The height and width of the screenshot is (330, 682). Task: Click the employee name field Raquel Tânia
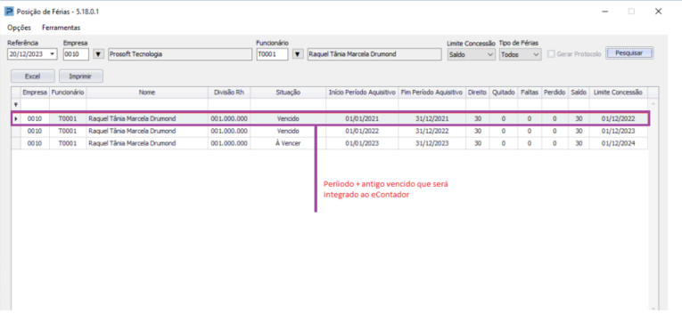pyautogui.click(x=374, y=54)
